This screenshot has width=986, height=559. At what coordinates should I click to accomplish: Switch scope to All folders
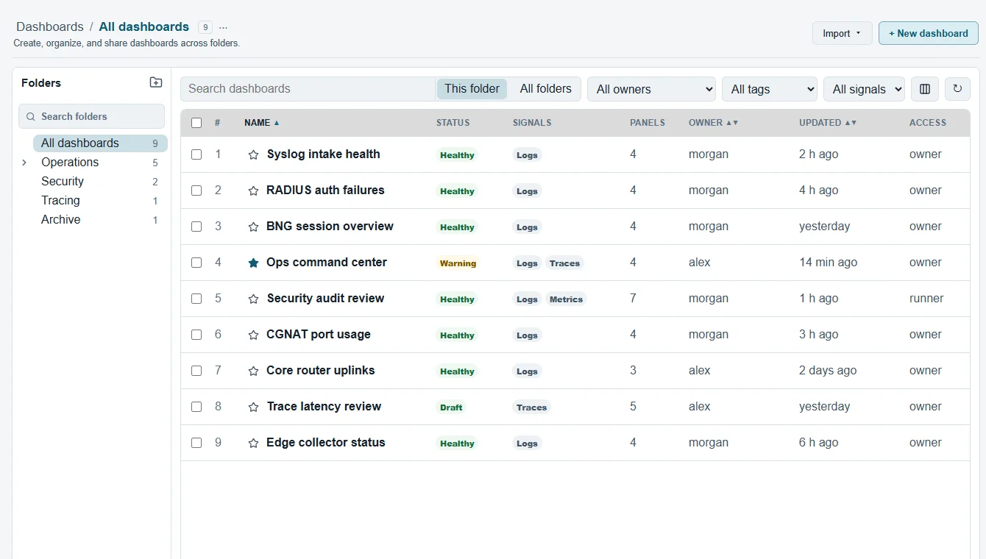click(x=545, y=89)
